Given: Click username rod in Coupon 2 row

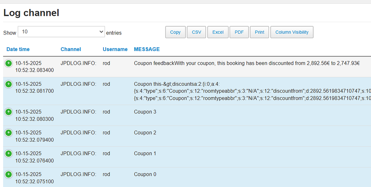Looking at the screenshot, I should click(106, 133).
